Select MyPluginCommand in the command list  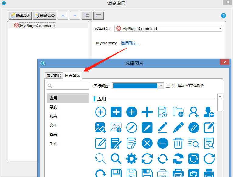coord(37,26)
